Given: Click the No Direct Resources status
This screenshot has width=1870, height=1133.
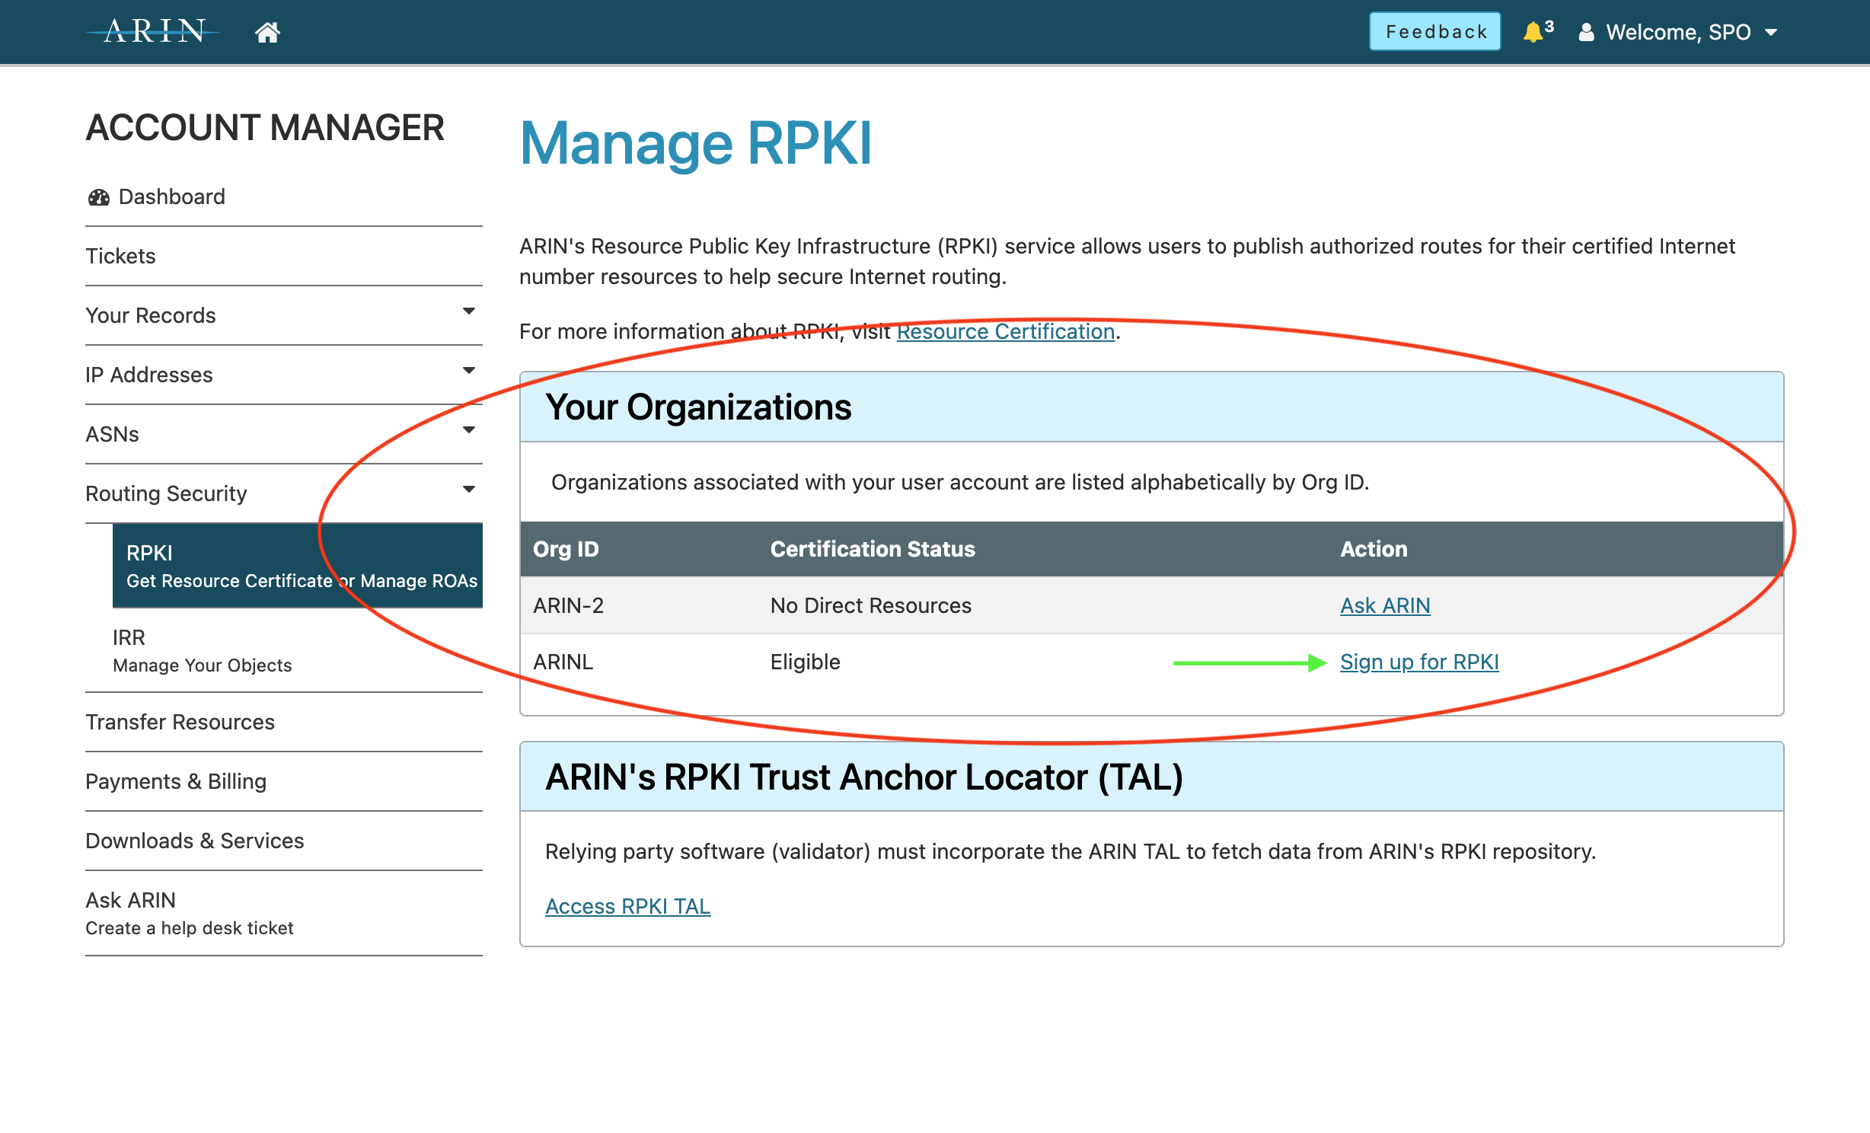Looking at the screenshot, I should [x=871, y=605].
